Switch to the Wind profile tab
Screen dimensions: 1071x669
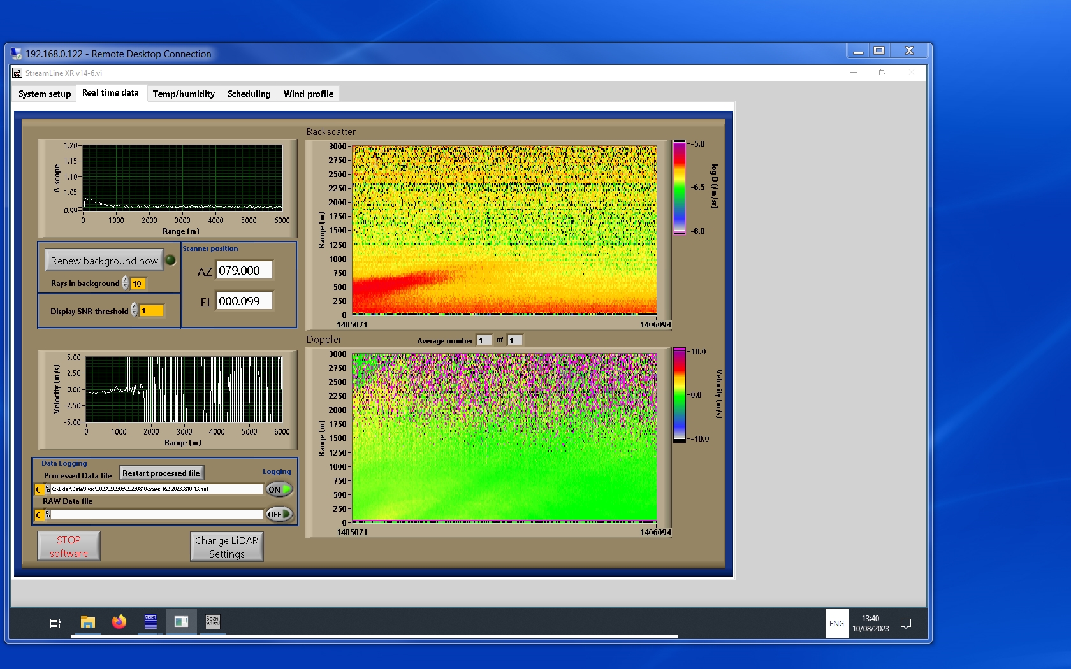click(x=308, y=94)
